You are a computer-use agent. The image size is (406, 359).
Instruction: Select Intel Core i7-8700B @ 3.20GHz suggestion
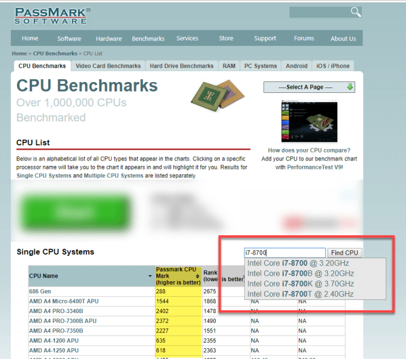pyautogui.click(x=301, y=273)
